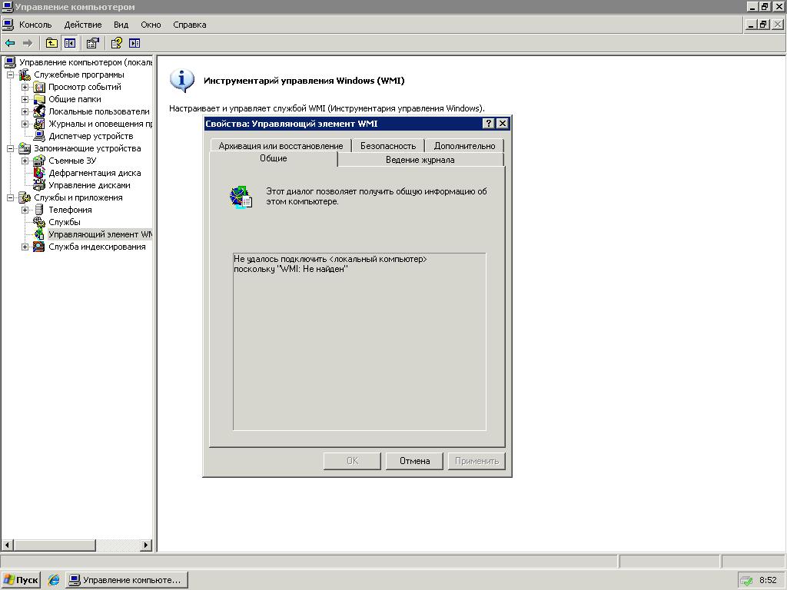The width and height of the screenshot is (787, 590).
Task: Switch to the Ведение журнала tab
Action: (x=420, y=160)
